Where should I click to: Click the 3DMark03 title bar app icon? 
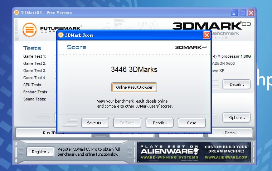point(17,13)
